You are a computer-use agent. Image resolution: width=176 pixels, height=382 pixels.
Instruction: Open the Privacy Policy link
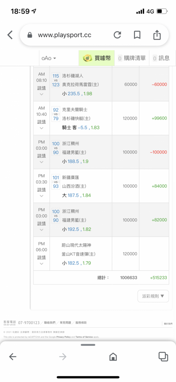[x=64, y=337]
